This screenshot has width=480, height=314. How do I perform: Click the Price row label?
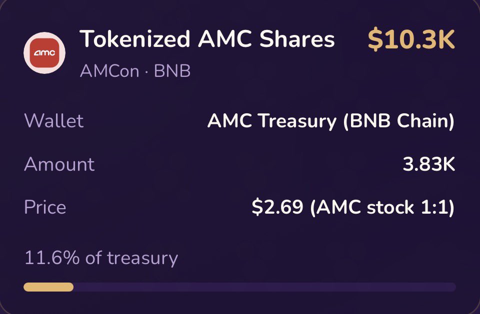45,207
